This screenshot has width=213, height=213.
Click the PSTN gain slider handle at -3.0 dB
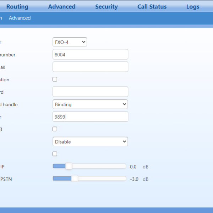tap(75, 179)
